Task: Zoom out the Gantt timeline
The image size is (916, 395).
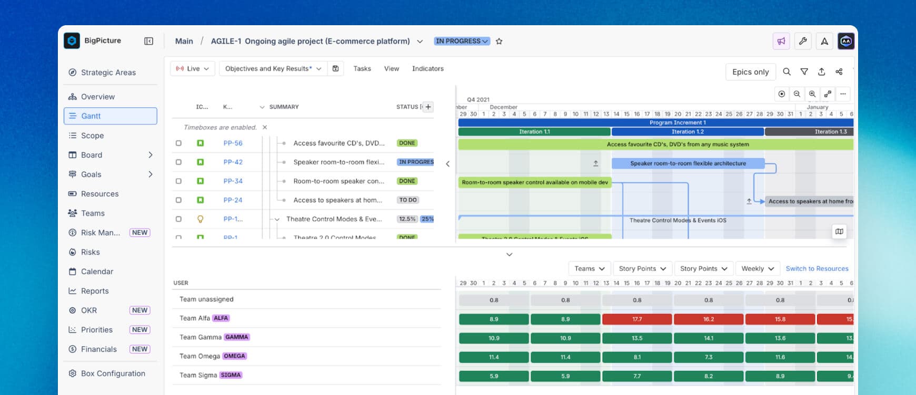Action: [797, 94]
